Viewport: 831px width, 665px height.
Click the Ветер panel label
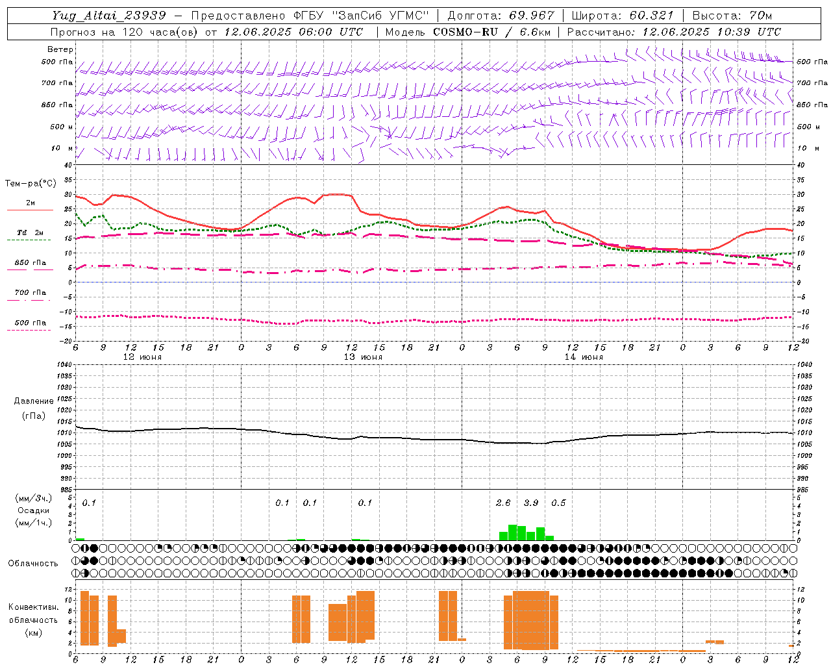(x=60, y=49)
